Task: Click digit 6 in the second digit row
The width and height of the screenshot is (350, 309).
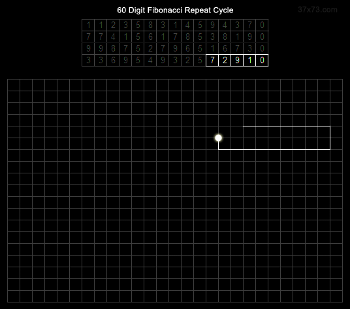Action: pyautogui.click(x=150, y=37)
